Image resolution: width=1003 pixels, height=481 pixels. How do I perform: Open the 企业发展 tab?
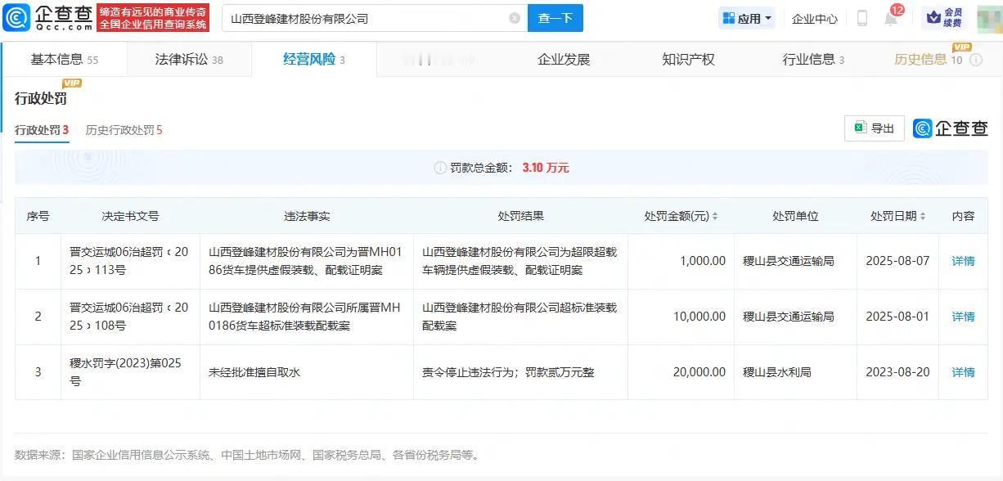click(564, 60)
